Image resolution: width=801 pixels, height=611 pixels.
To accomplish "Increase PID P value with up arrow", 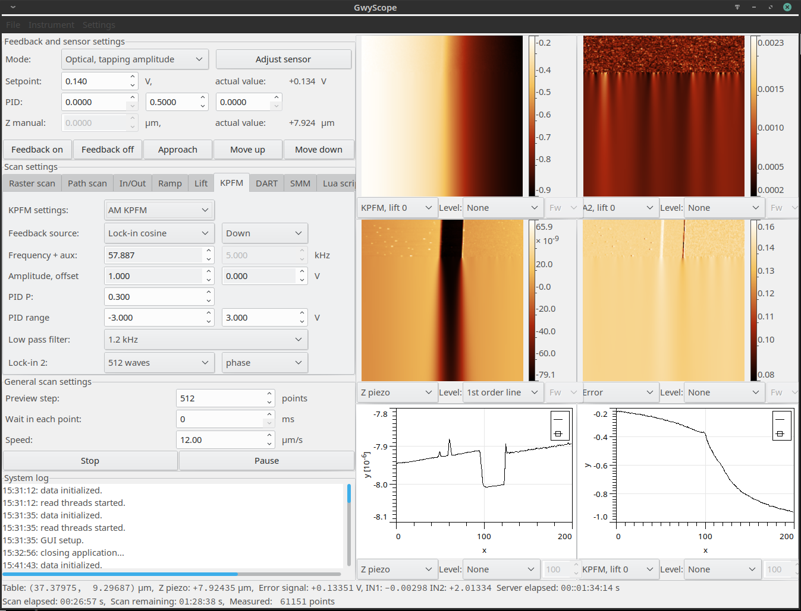I will [x=209, y=293].
